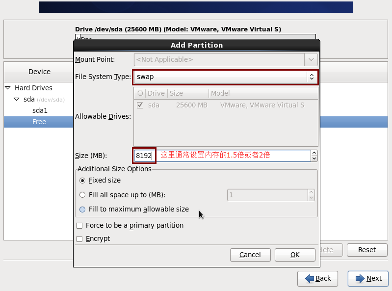
Task: Toggle the sda drive checkbox
Action: pos(140,105)
